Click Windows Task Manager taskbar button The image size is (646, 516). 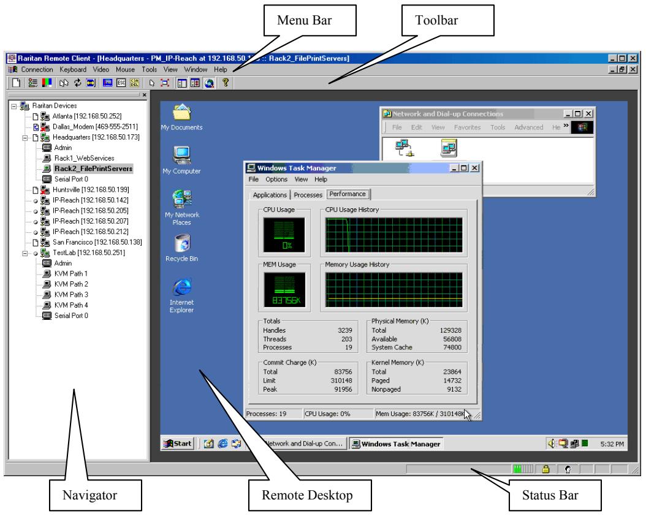click(396, 444)
